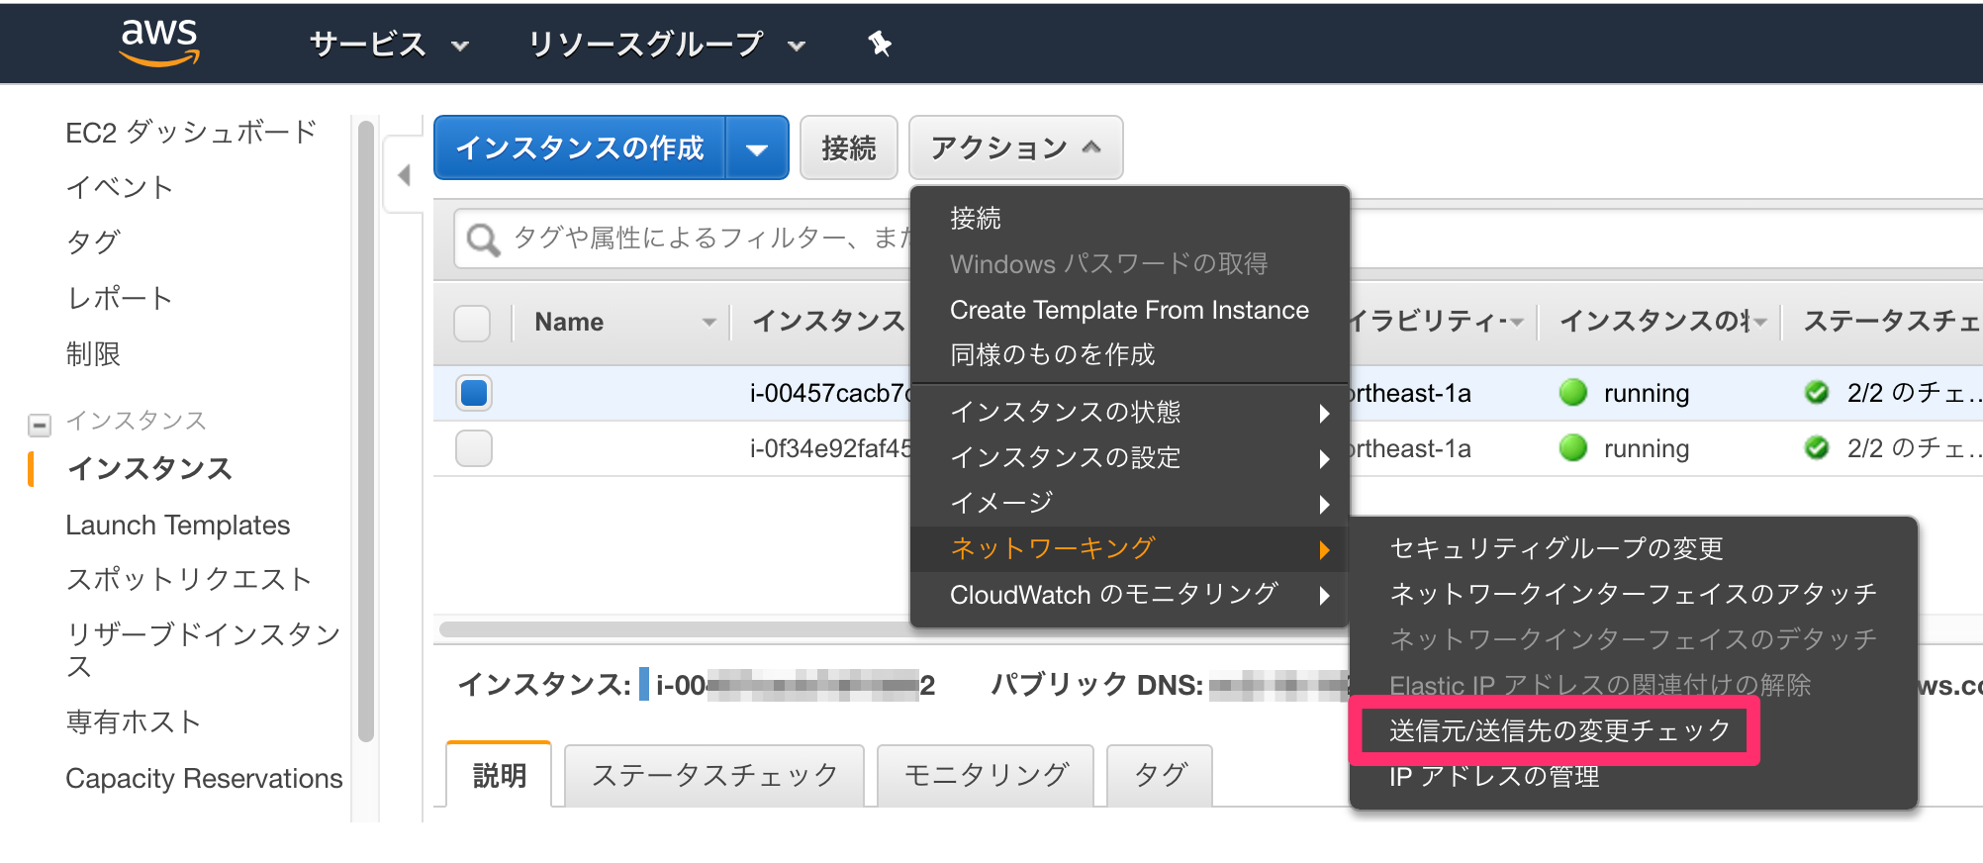This screenshot has height=863, width=1983.
Task: Expand the イメージ submenu
Action: click(x=1129, y=503)
